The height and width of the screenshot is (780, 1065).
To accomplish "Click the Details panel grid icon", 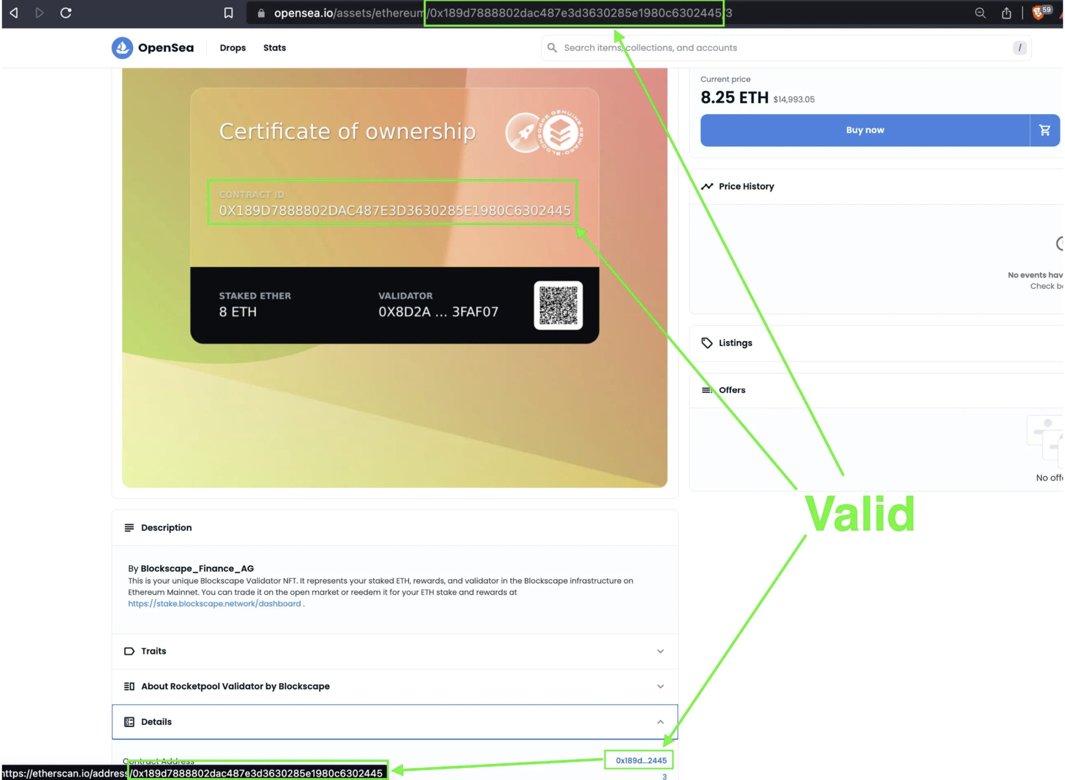I will 129,722.
